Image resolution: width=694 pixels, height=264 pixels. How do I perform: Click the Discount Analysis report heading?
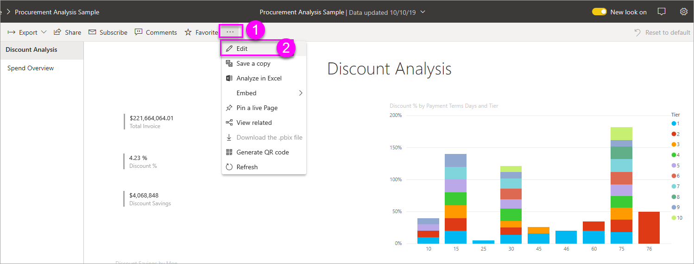point(389,69)
